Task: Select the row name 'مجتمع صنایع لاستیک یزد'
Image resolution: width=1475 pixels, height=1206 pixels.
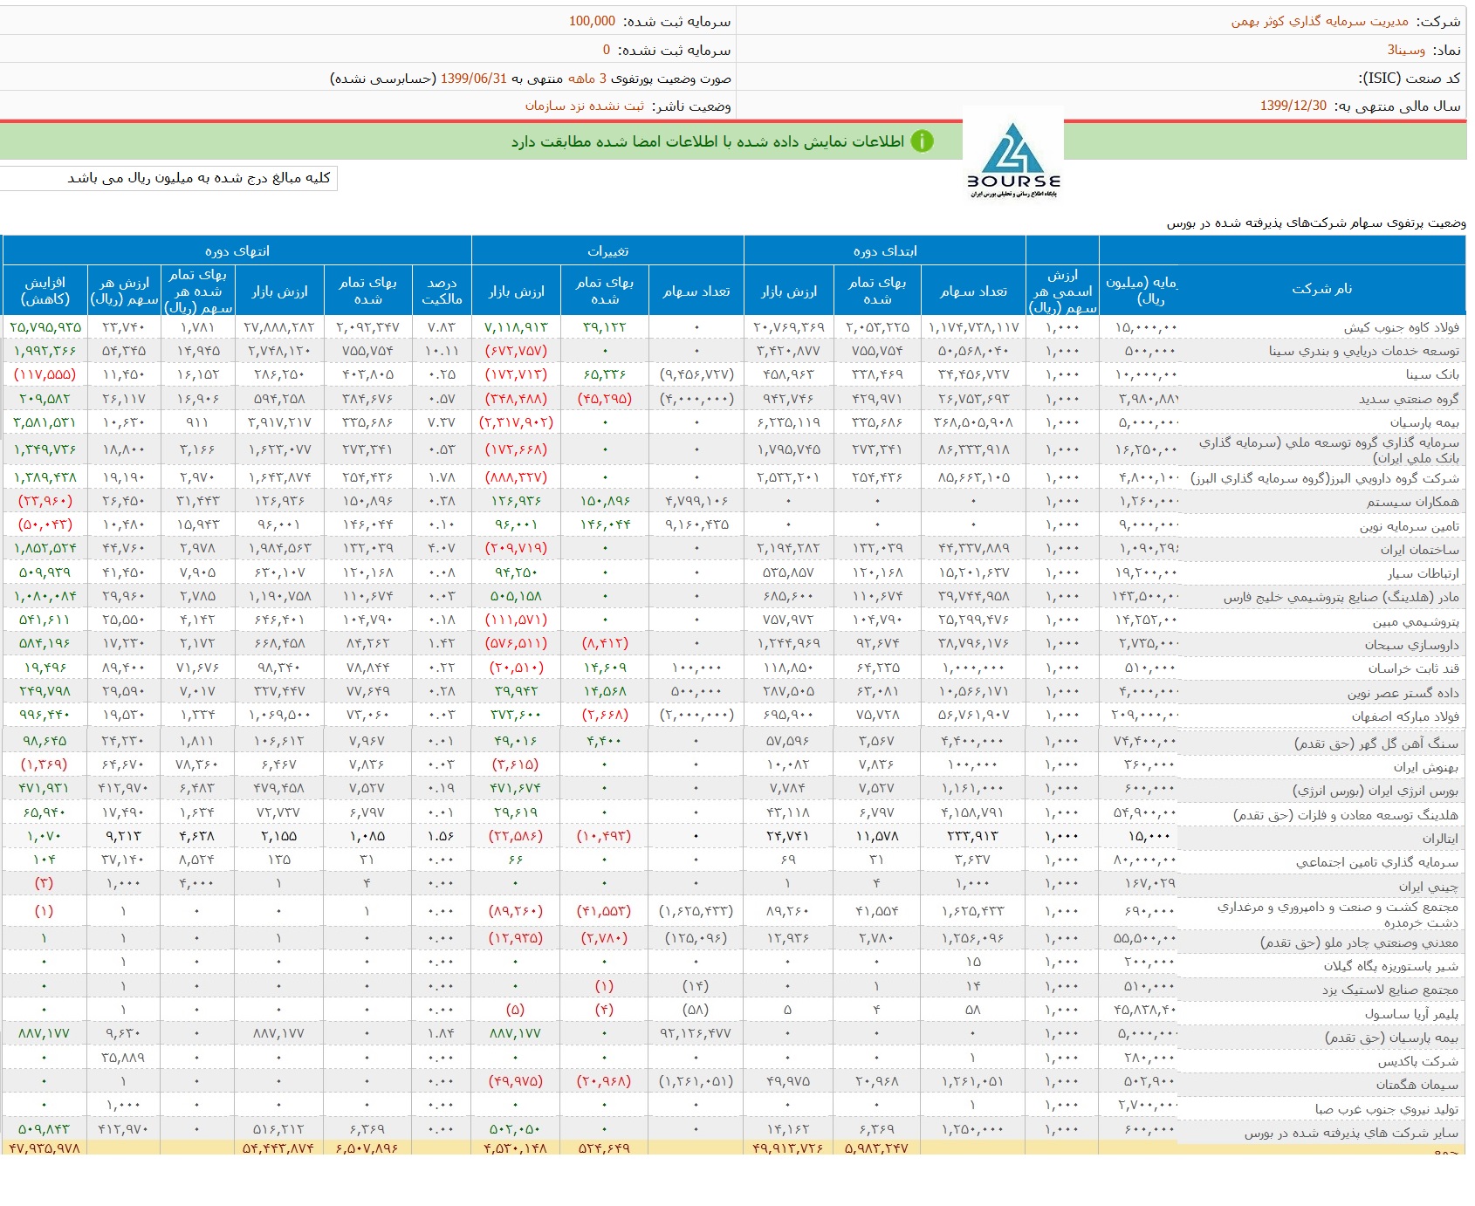Action: tap(1389, 990)
